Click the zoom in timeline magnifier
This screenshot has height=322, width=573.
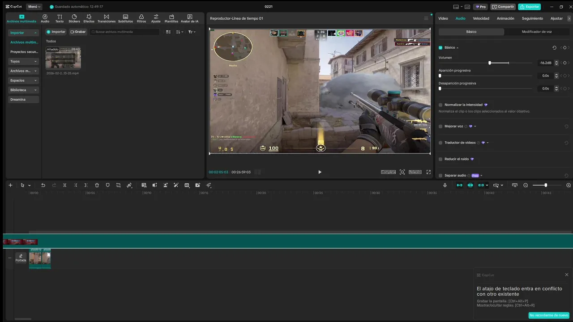(569, 185)
